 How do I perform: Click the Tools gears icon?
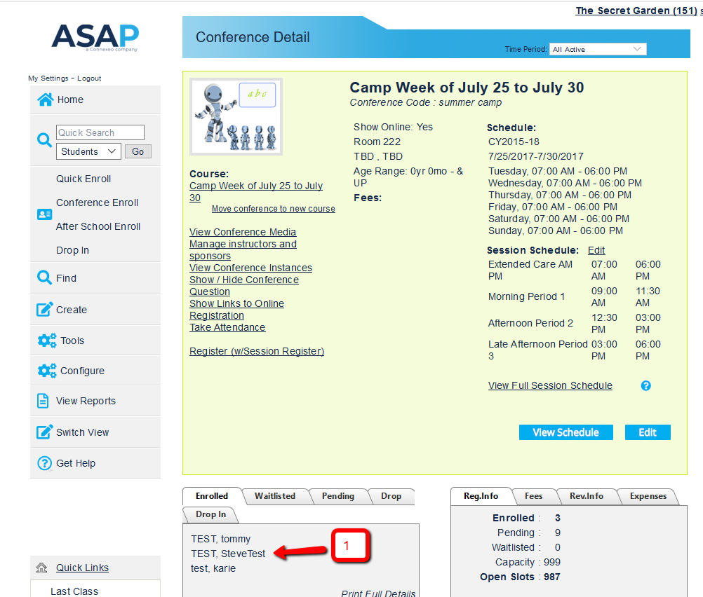[x=47, y=341]
